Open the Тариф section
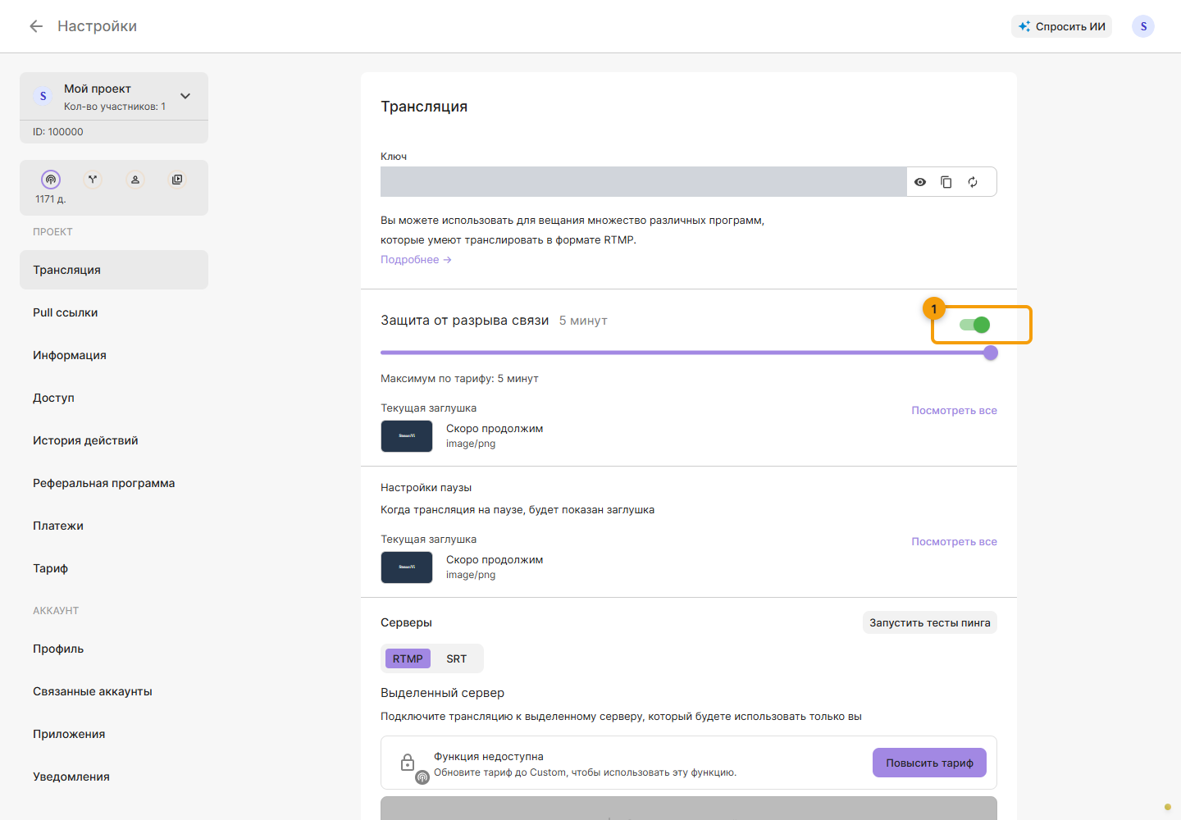 point(114,568)
